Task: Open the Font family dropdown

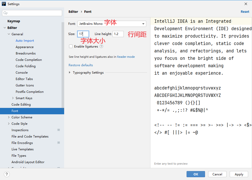Action: tap(112, 24)
